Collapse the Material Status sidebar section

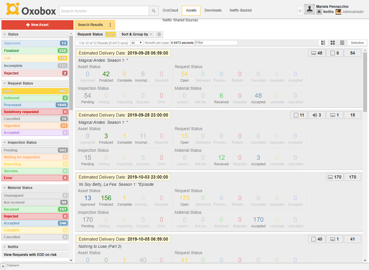[35, 188]
